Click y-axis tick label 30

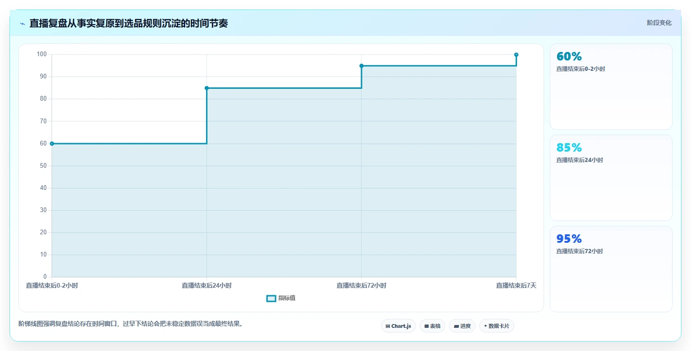click(x=43, y=210)
